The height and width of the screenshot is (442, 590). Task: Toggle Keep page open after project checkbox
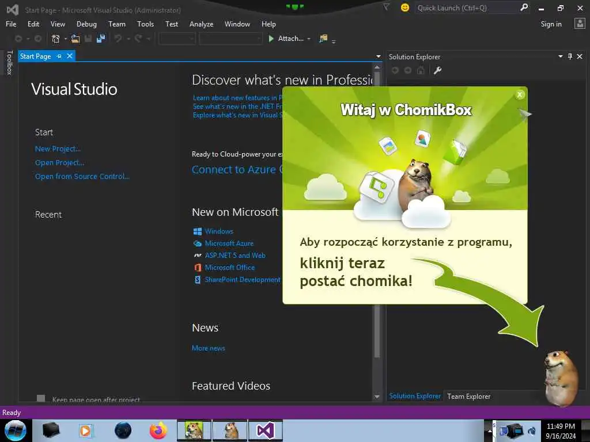(41, 398)
